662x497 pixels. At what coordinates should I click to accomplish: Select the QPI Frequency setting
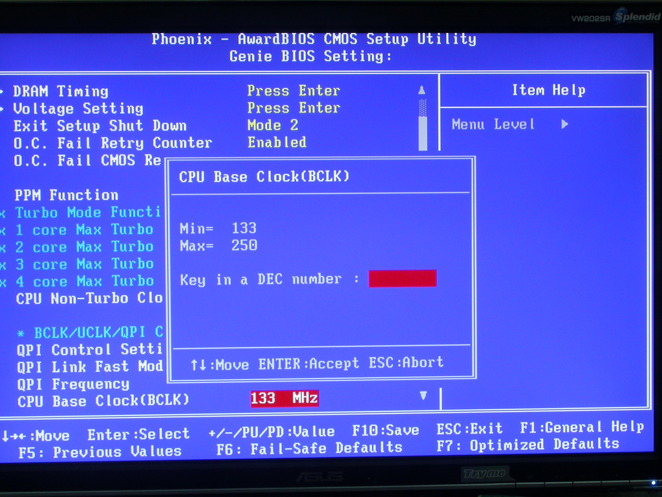[x=73, y=384]
